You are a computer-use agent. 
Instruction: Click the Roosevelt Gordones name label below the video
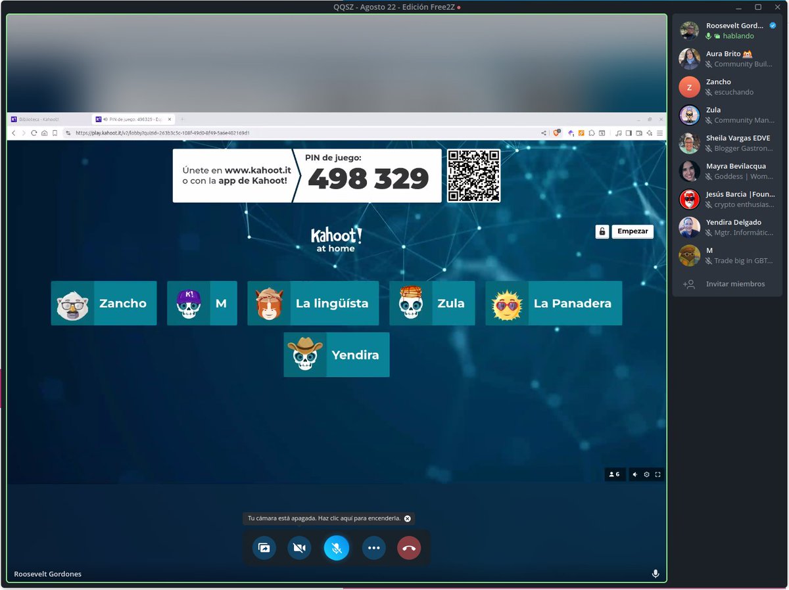point(48,574)
